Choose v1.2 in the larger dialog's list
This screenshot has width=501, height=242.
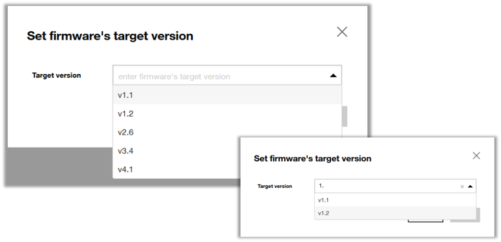coord(227,113)
